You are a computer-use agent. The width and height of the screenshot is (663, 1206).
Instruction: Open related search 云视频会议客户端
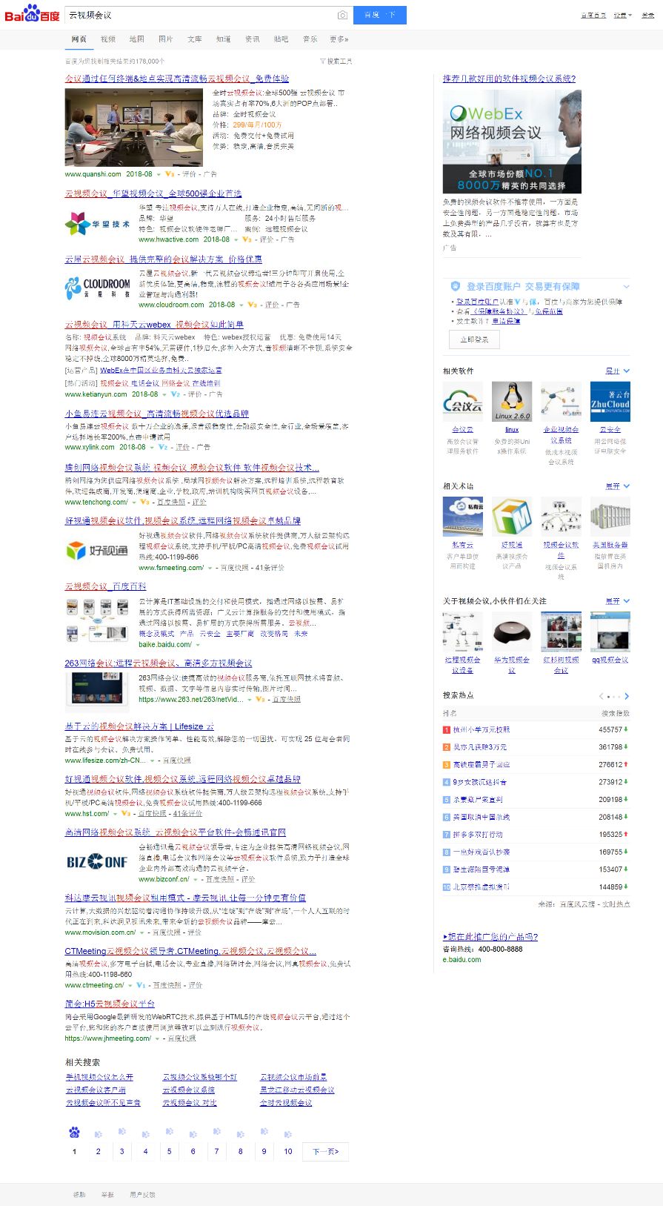pos(96,1090)
